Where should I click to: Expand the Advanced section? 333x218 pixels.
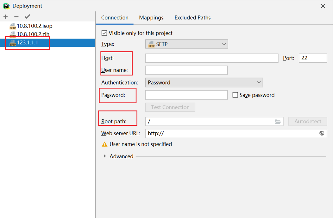click(x=105, y=156)
